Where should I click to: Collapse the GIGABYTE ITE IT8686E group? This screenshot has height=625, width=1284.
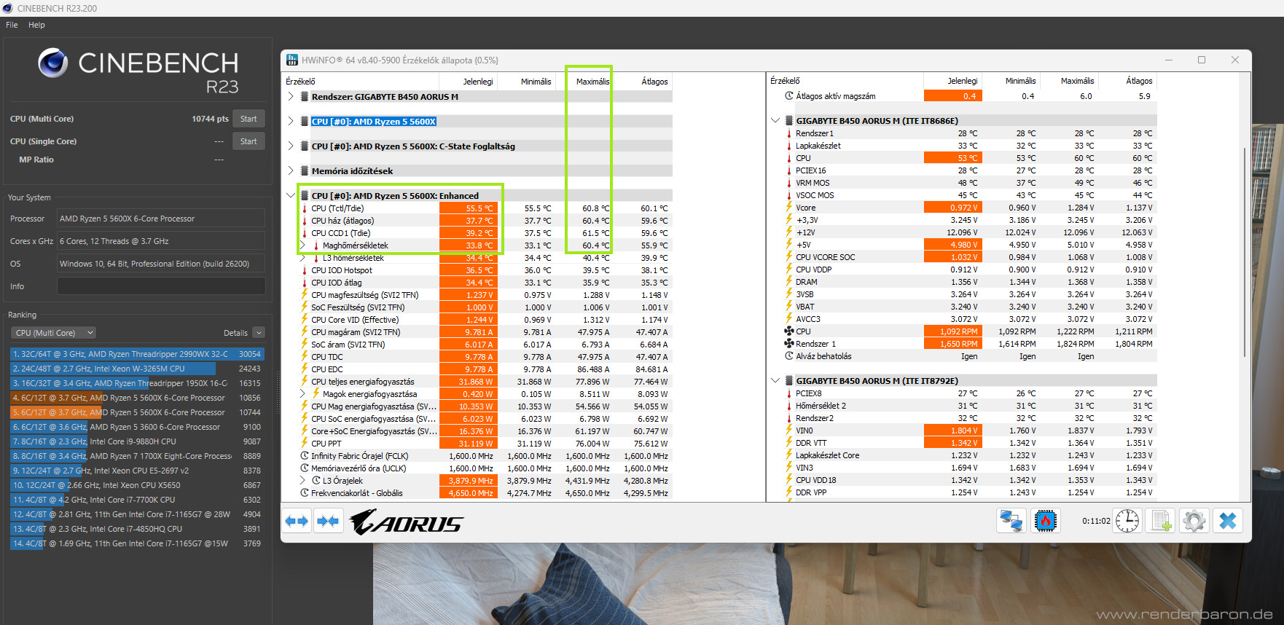[775, 121]
